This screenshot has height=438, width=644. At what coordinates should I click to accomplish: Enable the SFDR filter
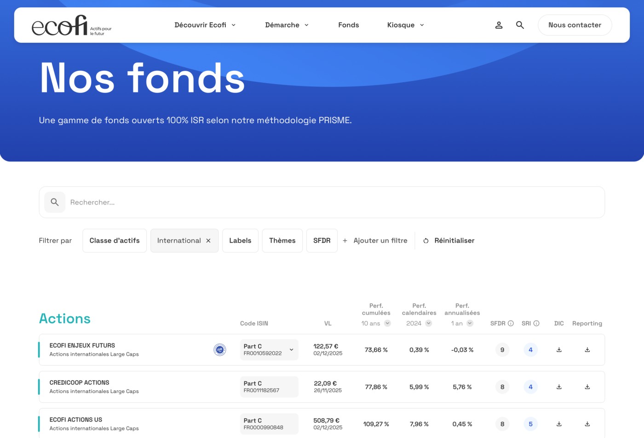coord(322,240)
